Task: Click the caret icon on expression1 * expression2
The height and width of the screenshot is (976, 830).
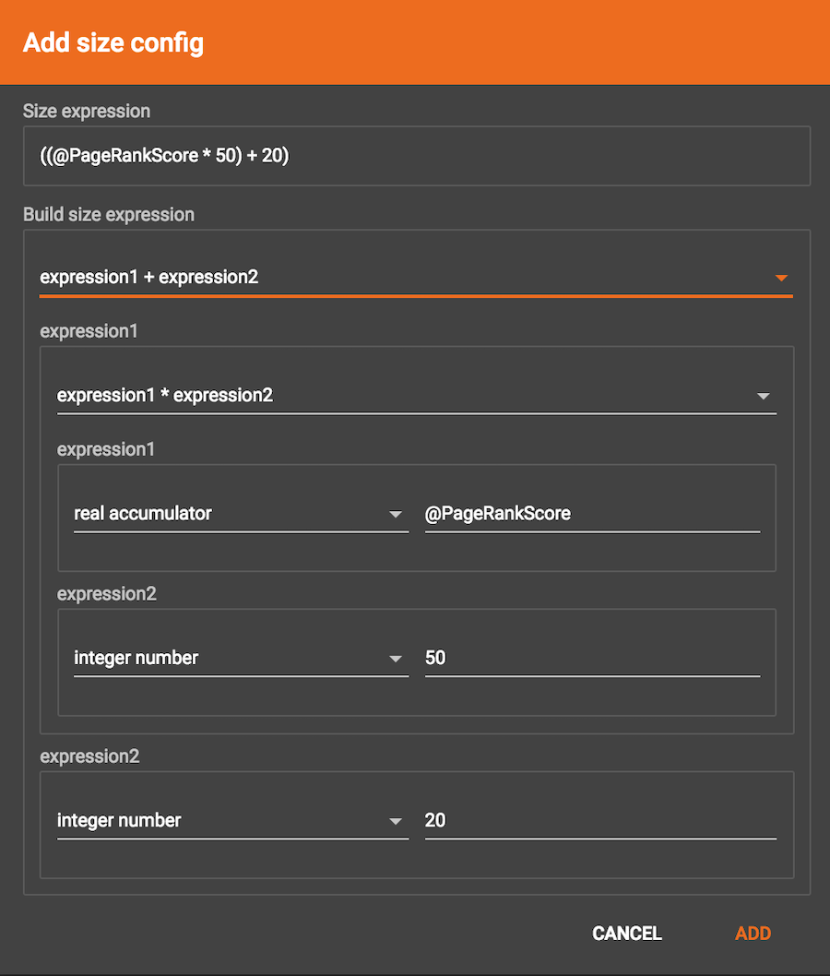Action: (764, 395)
